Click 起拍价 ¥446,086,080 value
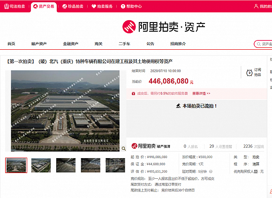The height and width of the screenshot is (198, 272). point(157,157)
